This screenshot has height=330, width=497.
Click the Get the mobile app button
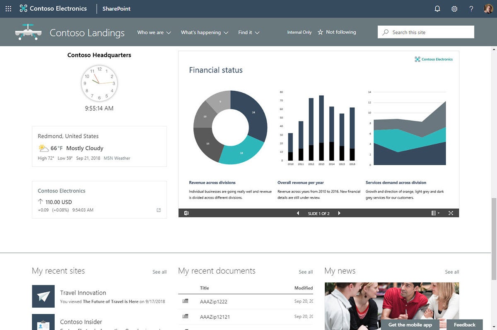click(x=410, y=325)
